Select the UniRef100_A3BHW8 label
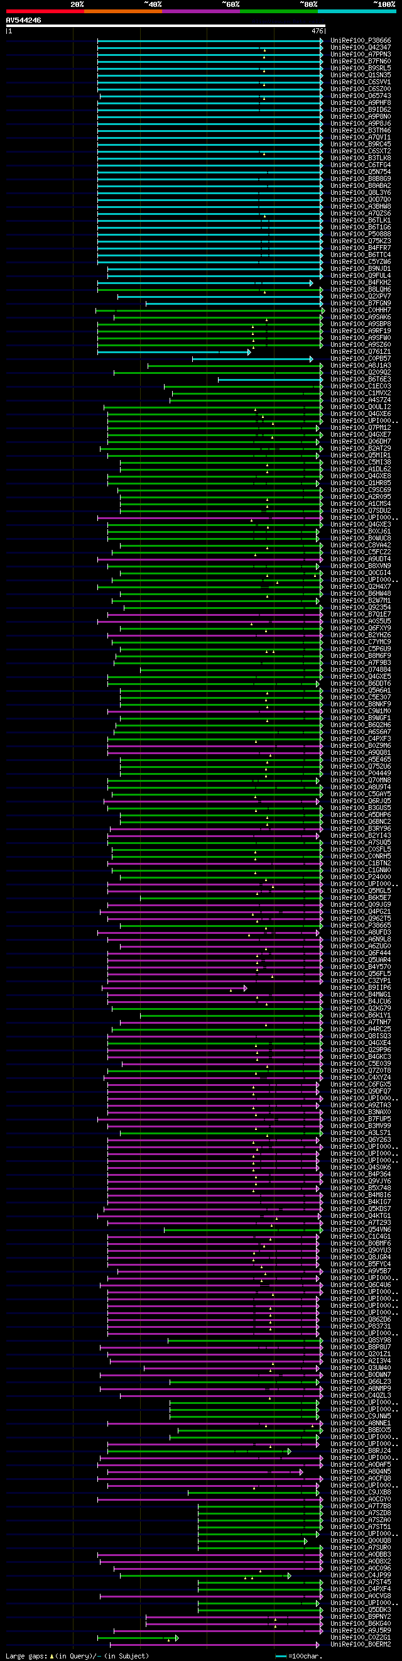Image resolution: width=402 pixels, height=1661 pixels. click(x=361, y=206)
